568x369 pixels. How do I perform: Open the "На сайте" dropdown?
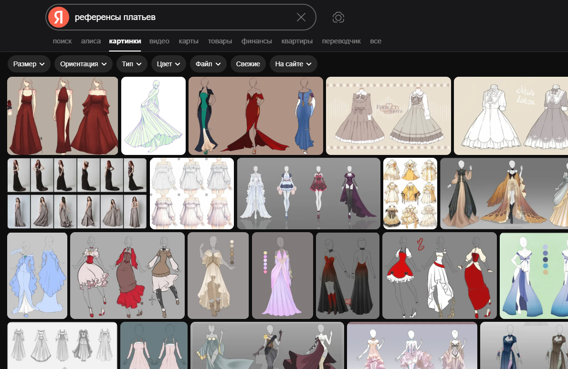click(x=294, y=64)
